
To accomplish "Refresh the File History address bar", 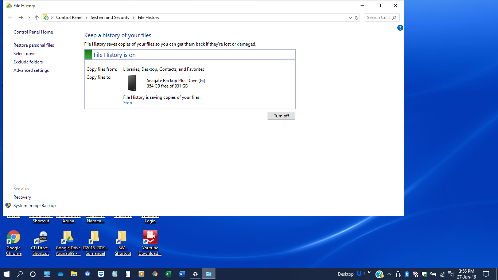I will pos(357,17).
